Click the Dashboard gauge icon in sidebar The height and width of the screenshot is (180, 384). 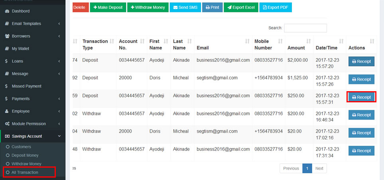tap(7, 11)
